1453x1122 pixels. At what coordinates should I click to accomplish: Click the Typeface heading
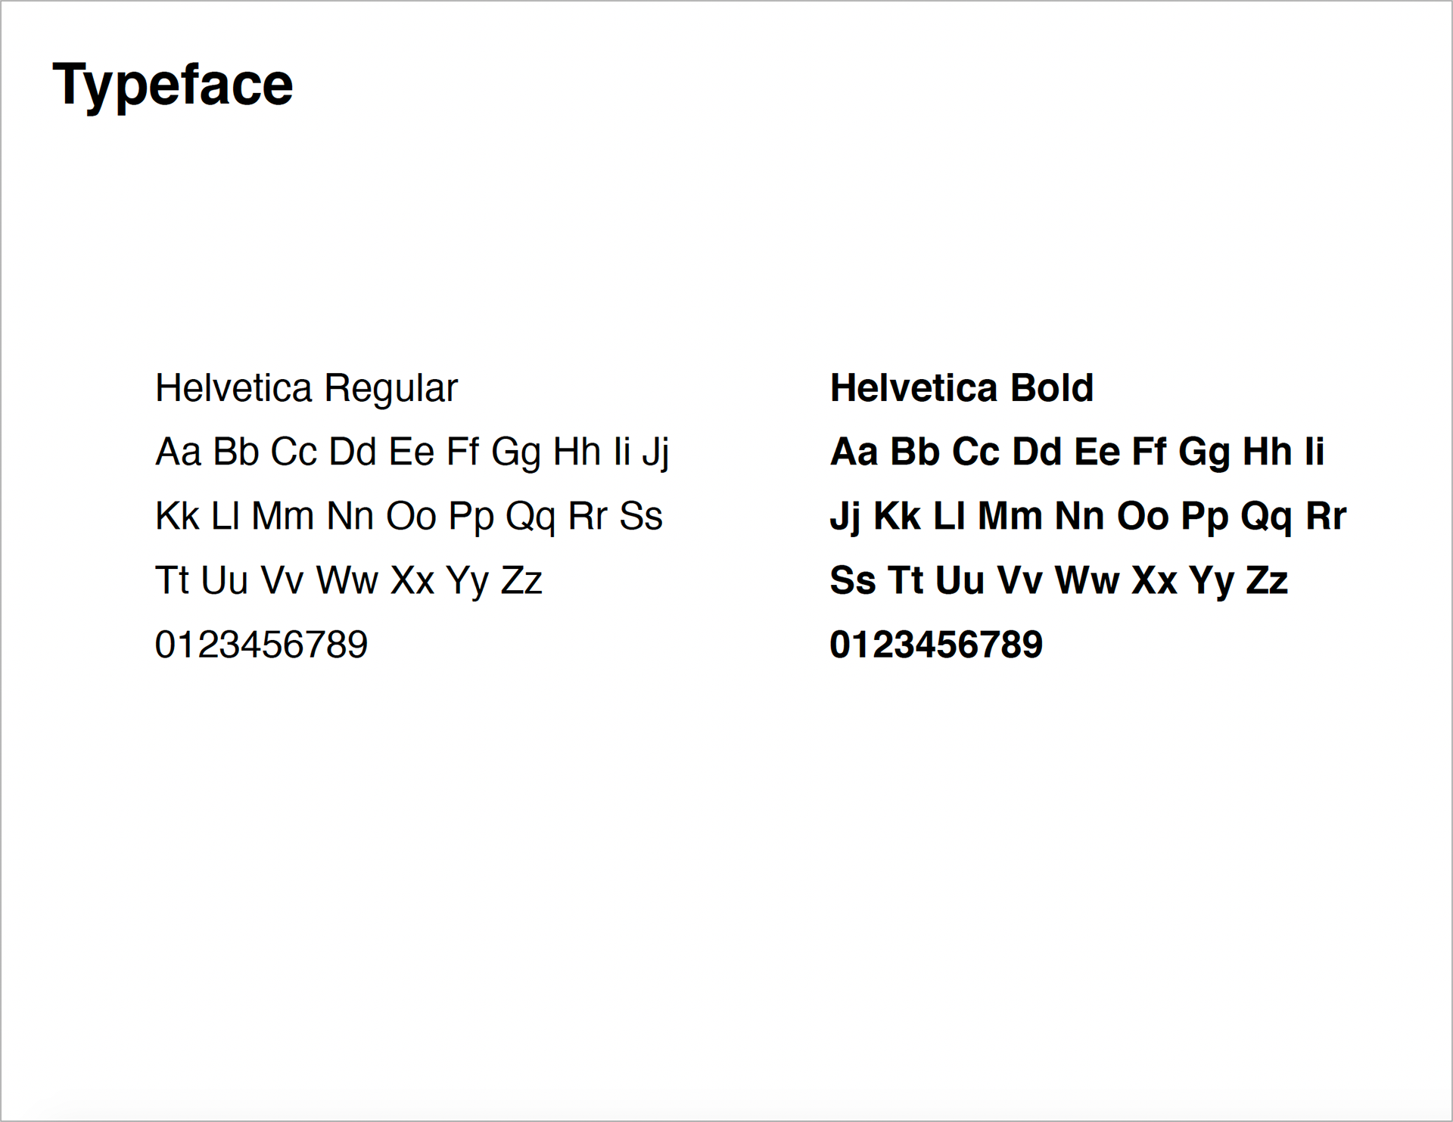(x=173, y=86)
